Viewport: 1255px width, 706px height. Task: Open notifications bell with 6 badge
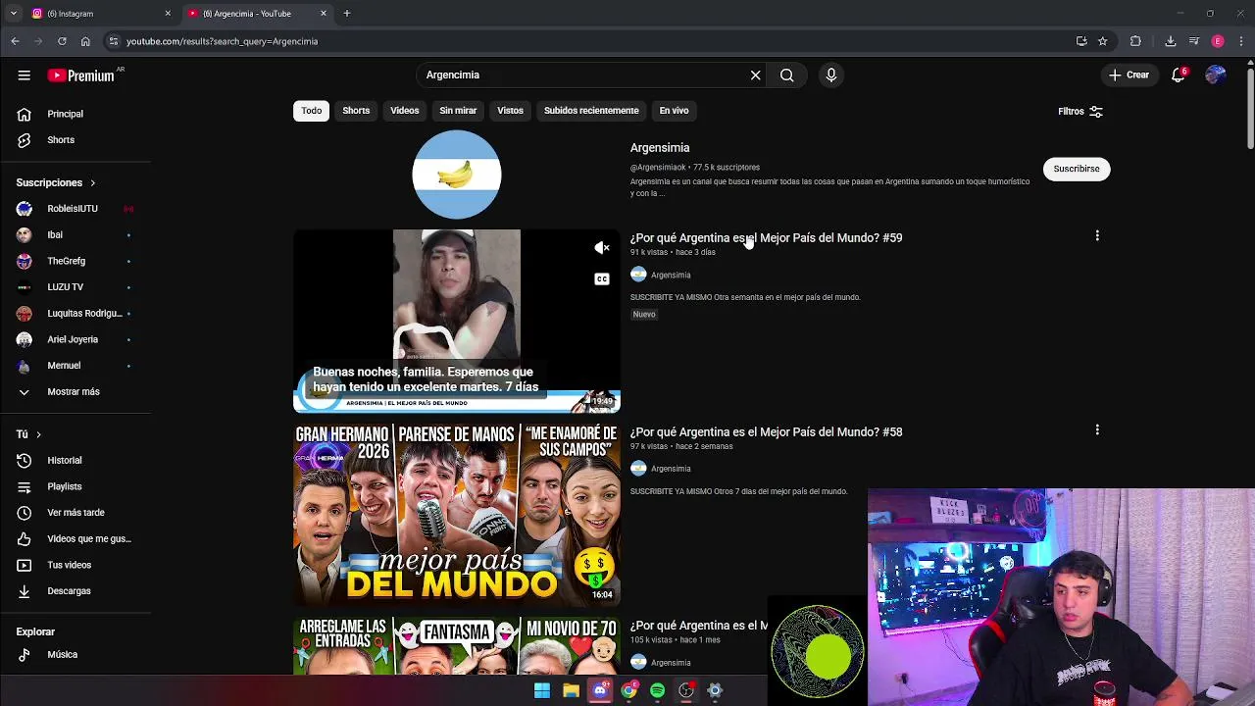(1179, 75)
